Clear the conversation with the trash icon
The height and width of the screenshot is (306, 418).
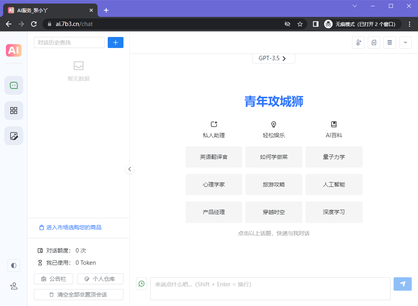(389, 42)
